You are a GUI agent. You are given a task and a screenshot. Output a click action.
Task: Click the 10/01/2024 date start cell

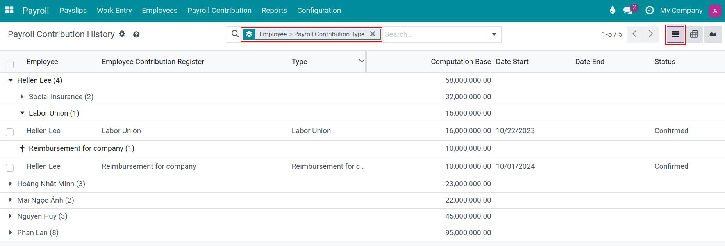pyautogui.click(x=515, y=166)
